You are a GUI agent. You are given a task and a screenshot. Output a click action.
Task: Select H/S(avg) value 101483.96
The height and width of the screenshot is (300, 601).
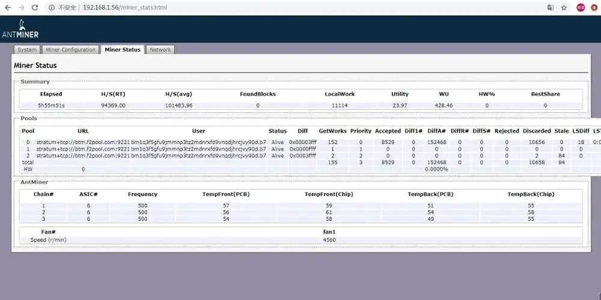tap(178, 106)
